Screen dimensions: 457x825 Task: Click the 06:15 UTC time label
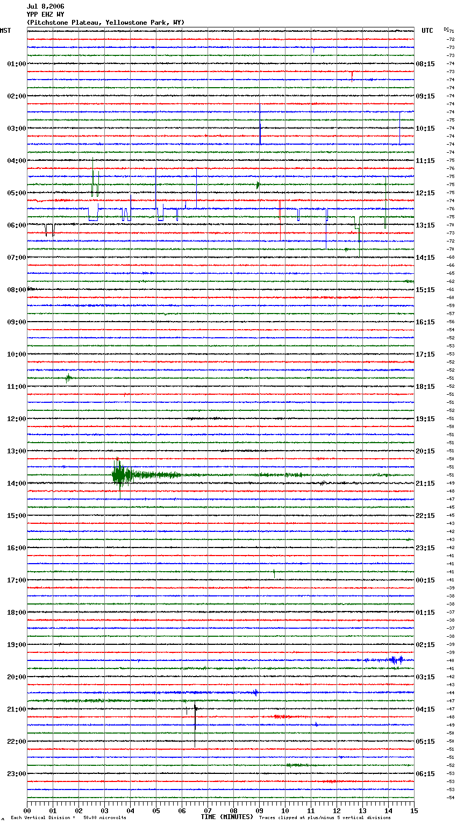tap(425, 774)
